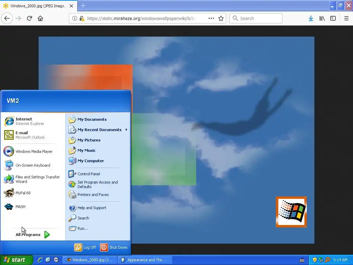Open the On-Screen Keyboard entry
353x265 pixels.
33,165
